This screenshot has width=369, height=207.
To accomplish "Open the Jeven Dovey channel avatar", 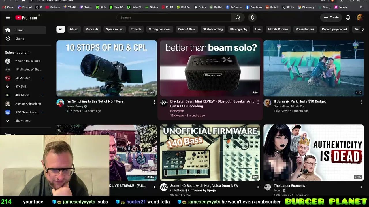I will pos(60,103).
